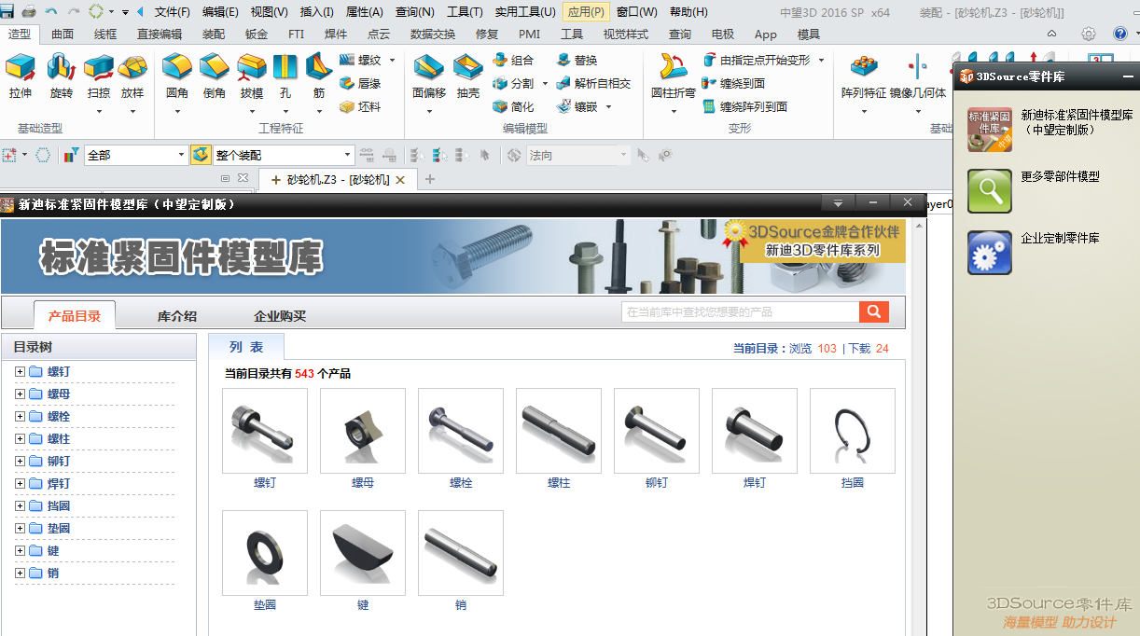Click the filter icon left of 全部
The image size is (1140, 636).
pos(71,155)
